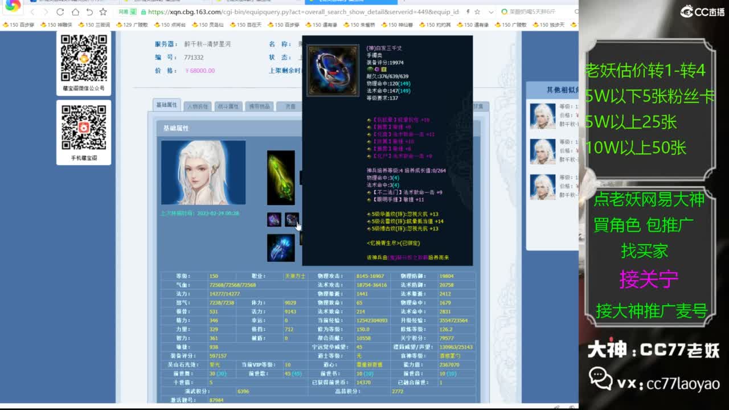Click the 关宁积分 value 79577
The height and width of the screenshot is (410, 729).
pos(448,338)
